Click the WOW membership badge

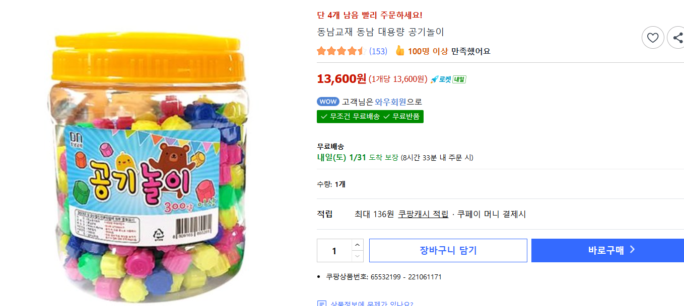point(328,101)
